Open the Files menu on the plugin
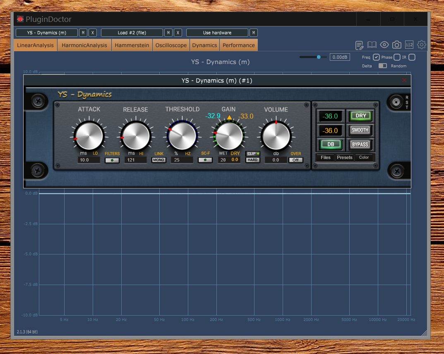This screenshot has width=444, height=354. [x=325, y=157]
